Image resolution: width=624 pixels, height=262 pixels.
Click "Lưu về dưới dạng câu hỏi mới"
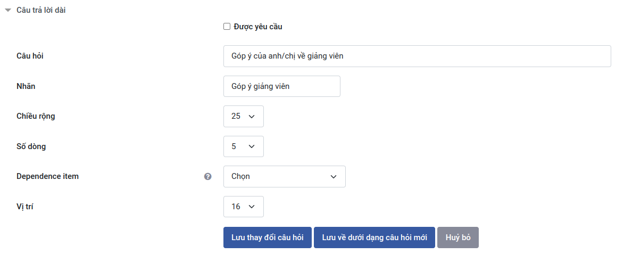click(375, 238)
